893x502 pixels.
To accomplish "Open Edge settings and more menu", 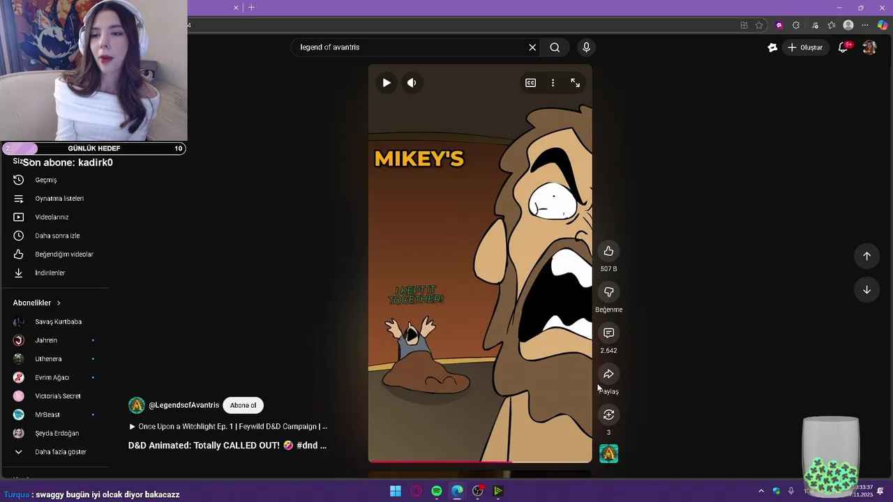I will click(865, 25).
